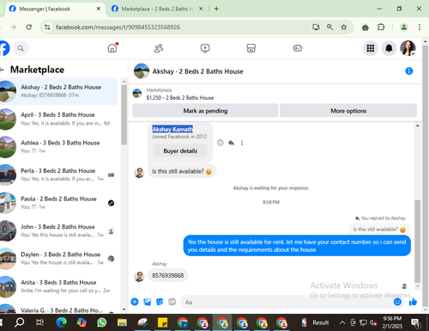Open Windows search from taskbar
The image size is (429, 331).
20,322
